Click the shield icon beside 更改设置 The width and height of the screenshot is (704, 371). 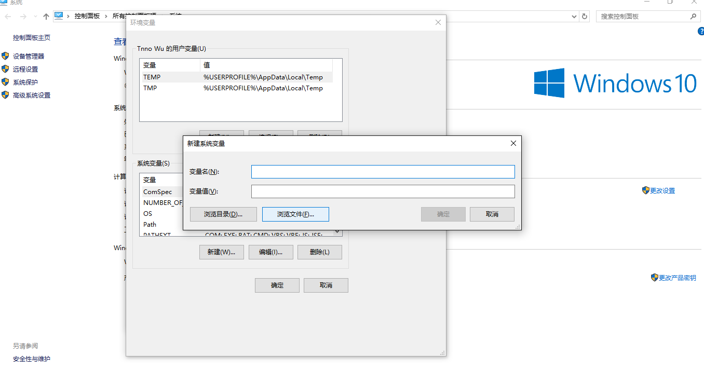(646, 190)
